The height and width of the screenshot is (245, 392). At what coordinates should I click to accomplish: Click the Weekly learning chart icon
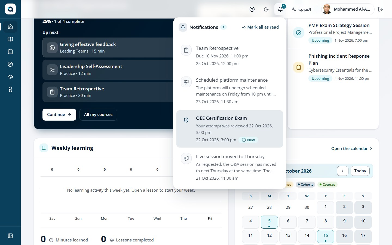[x=44, y=148]
